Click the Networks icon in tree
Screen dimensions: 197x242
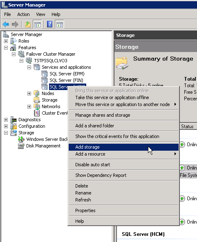click(37, 106)
